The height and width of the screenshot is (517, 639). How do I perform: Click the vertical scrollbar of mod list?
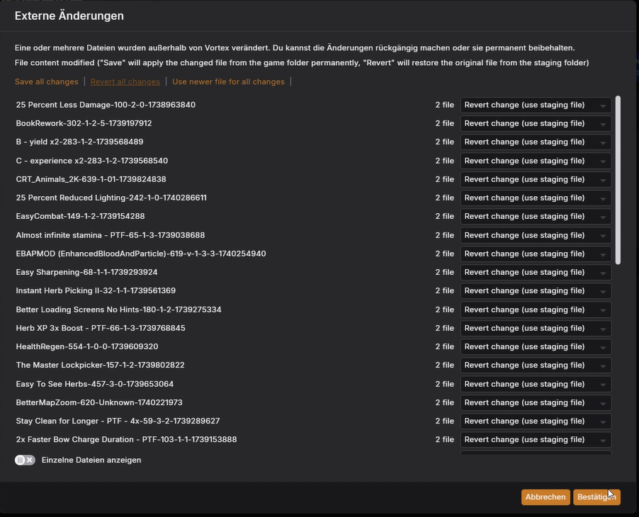coord(618,180)
